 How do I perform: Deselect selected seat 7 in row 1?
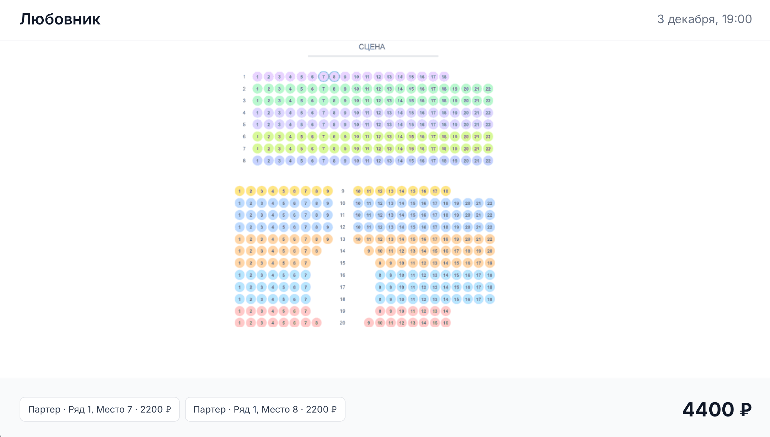tap(323, 77)
